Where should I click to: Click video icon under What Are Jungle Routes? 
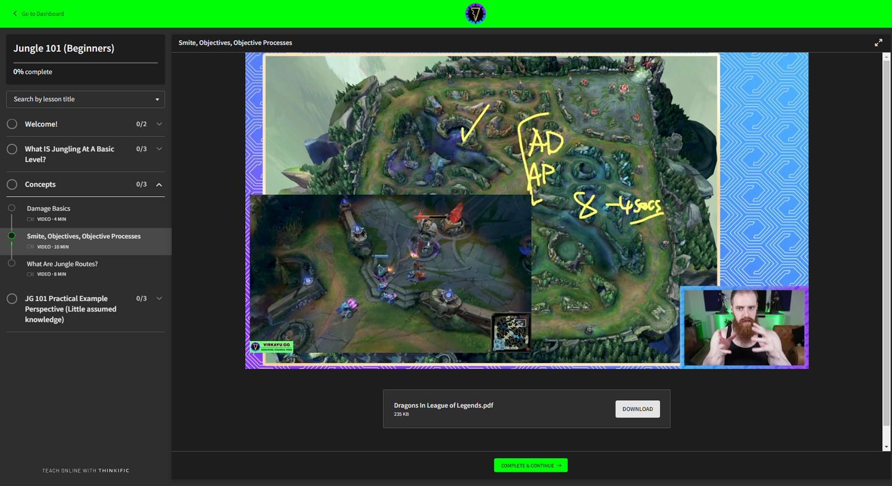pos(30,274)
